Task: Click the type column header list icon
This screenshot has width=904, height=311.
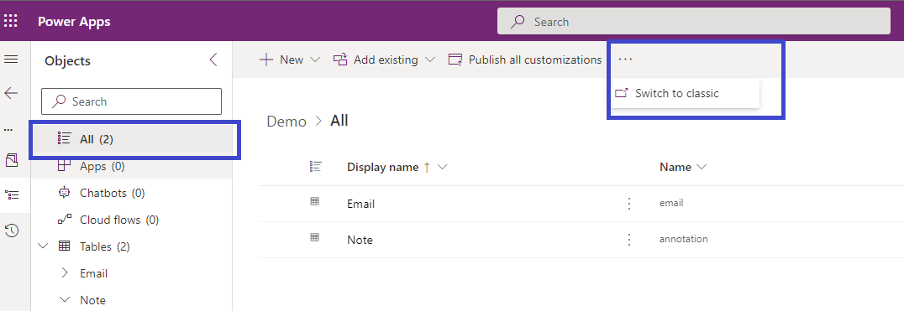Action: 315,167
